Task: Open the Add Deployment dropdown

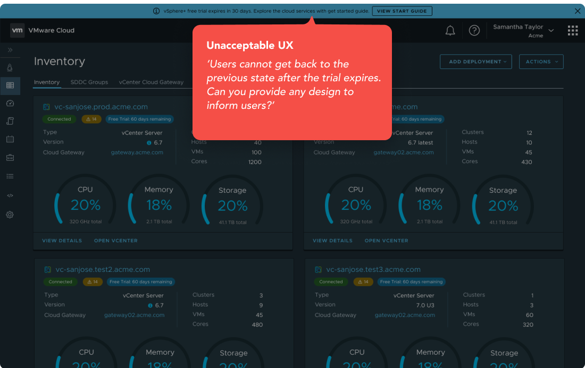Action: pos(475,62)
